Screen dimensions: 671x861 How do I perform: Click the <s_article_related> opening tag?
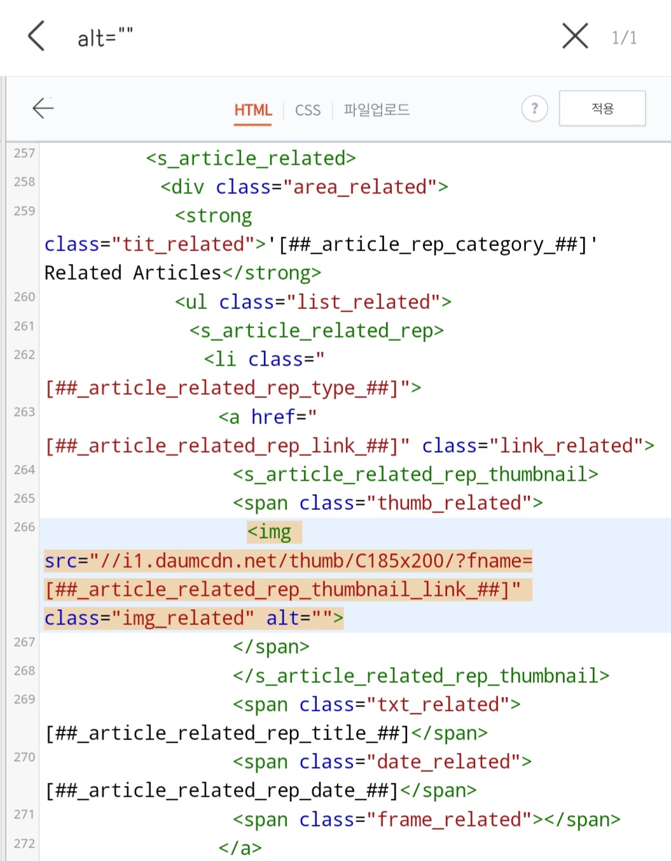251,158
